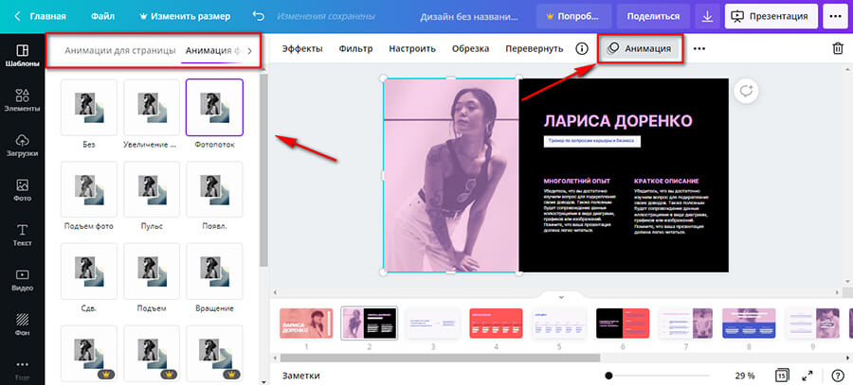Select the Текст tool in sidebar
Viewport: 853px width, 385px height.
point(22,236)
